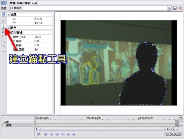
Task: Delete preset with red X icon
Action: (x=180, y=8)
